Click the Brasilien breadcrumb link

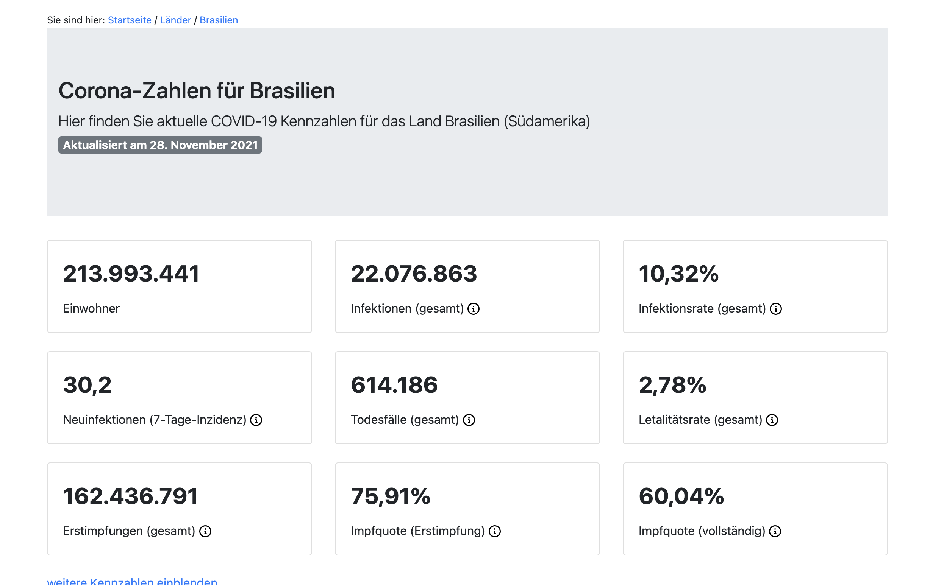[x=218, y=20]
